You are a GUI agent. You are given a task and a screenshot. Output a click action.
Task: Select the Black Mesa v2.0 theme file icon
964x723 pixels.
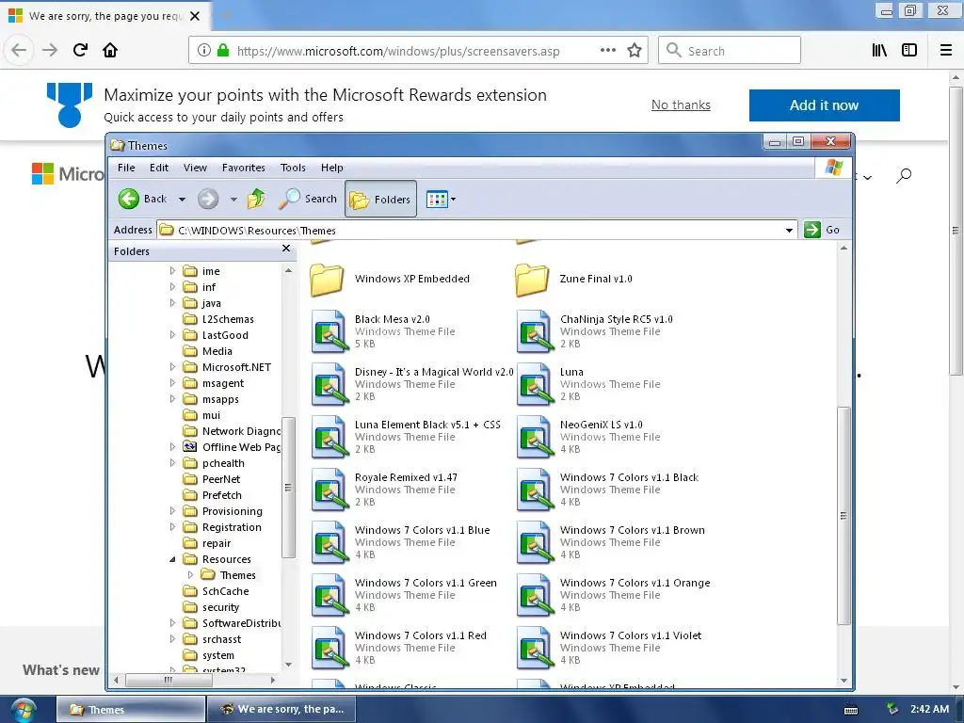(329, 331)
